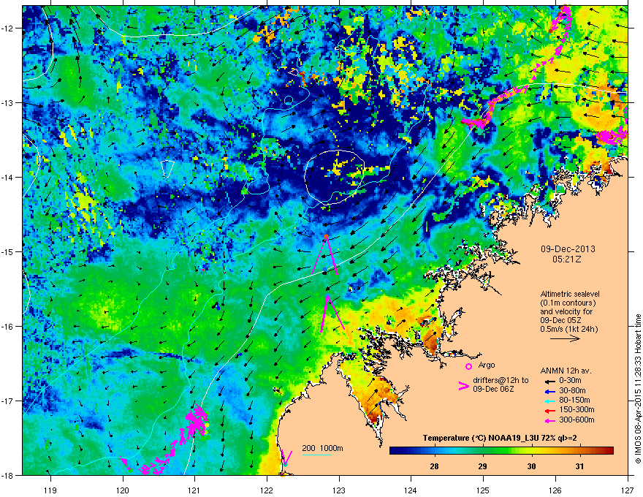Click the blue 30-80m arrow legend icon
643x497 pixels.
pos(550,391)
